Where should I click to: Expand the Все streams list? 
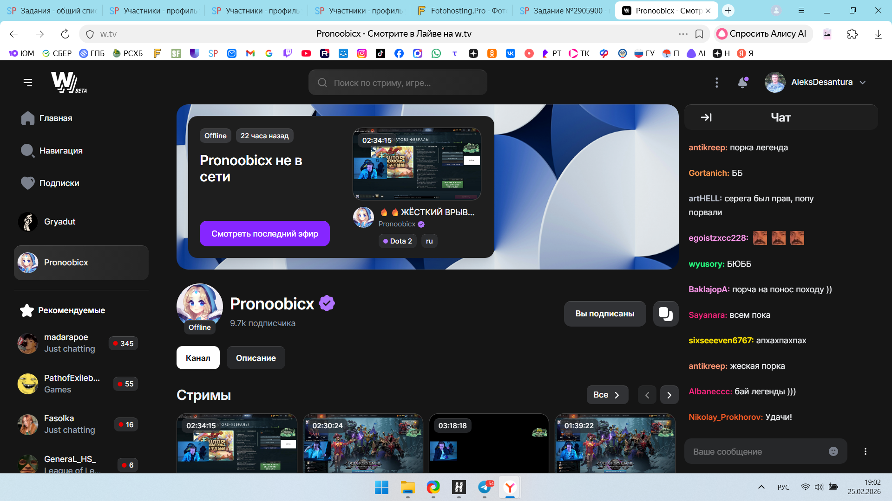607,395
